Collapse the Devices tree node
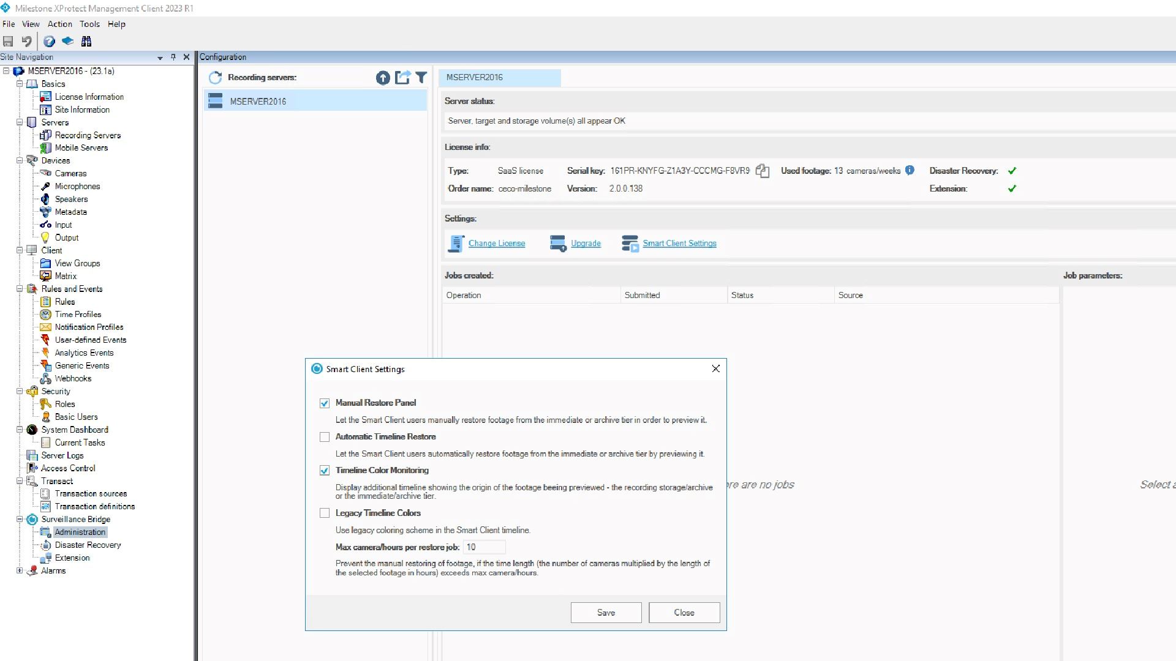The width and height of the screenshot is (1176, 661). [x=20, y=160]
